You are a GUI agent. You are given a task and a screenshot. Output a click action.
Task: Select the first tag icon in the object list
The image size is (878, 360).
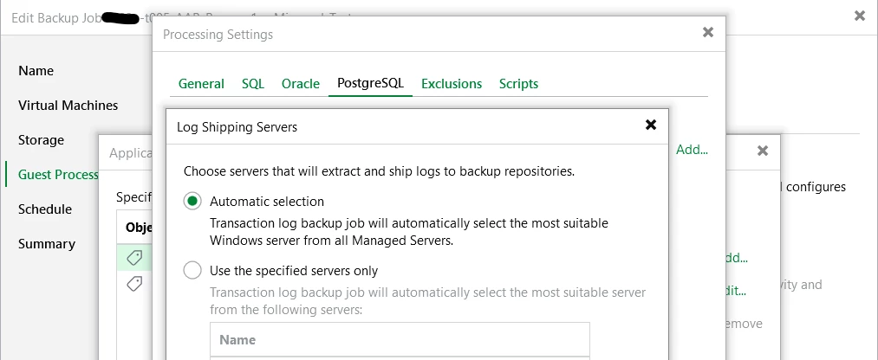(134, 257)
